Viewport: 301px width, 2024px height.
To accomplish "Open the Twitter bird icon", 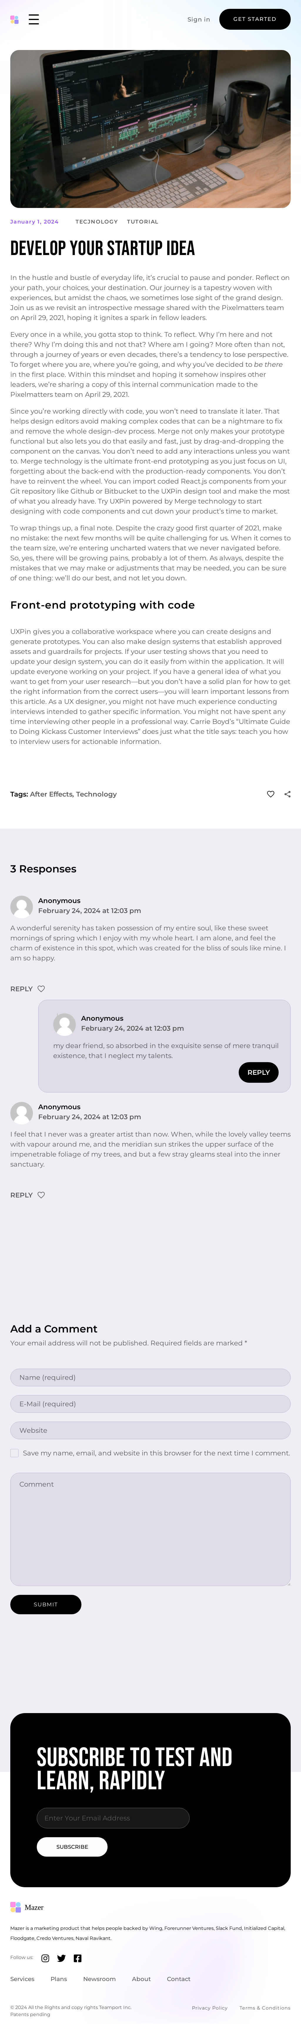I will click(x=61, y=1959).
